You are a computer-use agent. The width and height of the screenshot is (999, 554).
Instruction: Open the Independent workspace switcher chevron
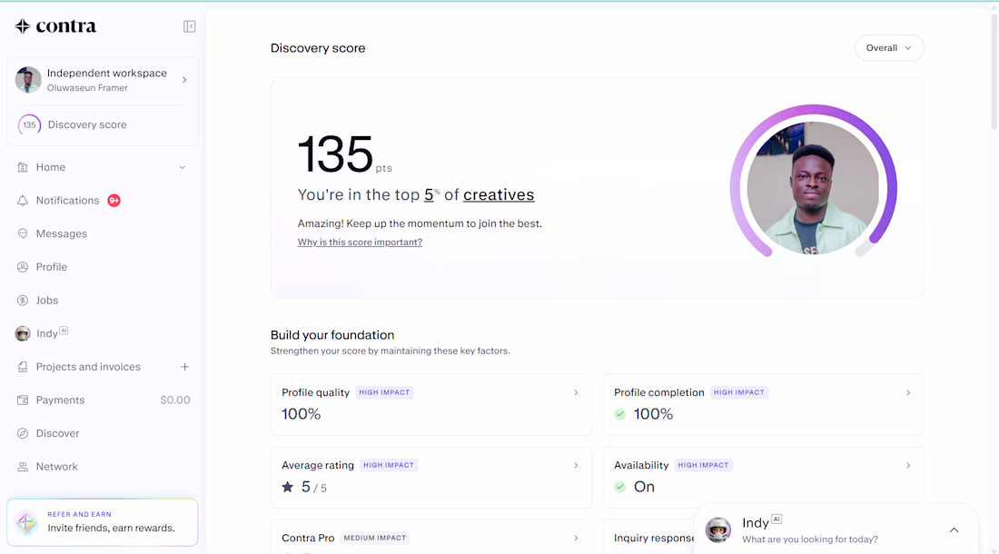184,80
